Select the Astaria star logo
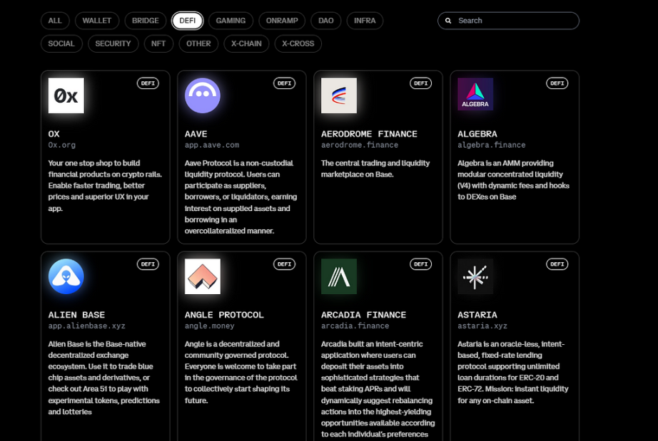Image resolution: width=658 pixels, height=441 pixels. pyautogui.click(x=475, y=276)
